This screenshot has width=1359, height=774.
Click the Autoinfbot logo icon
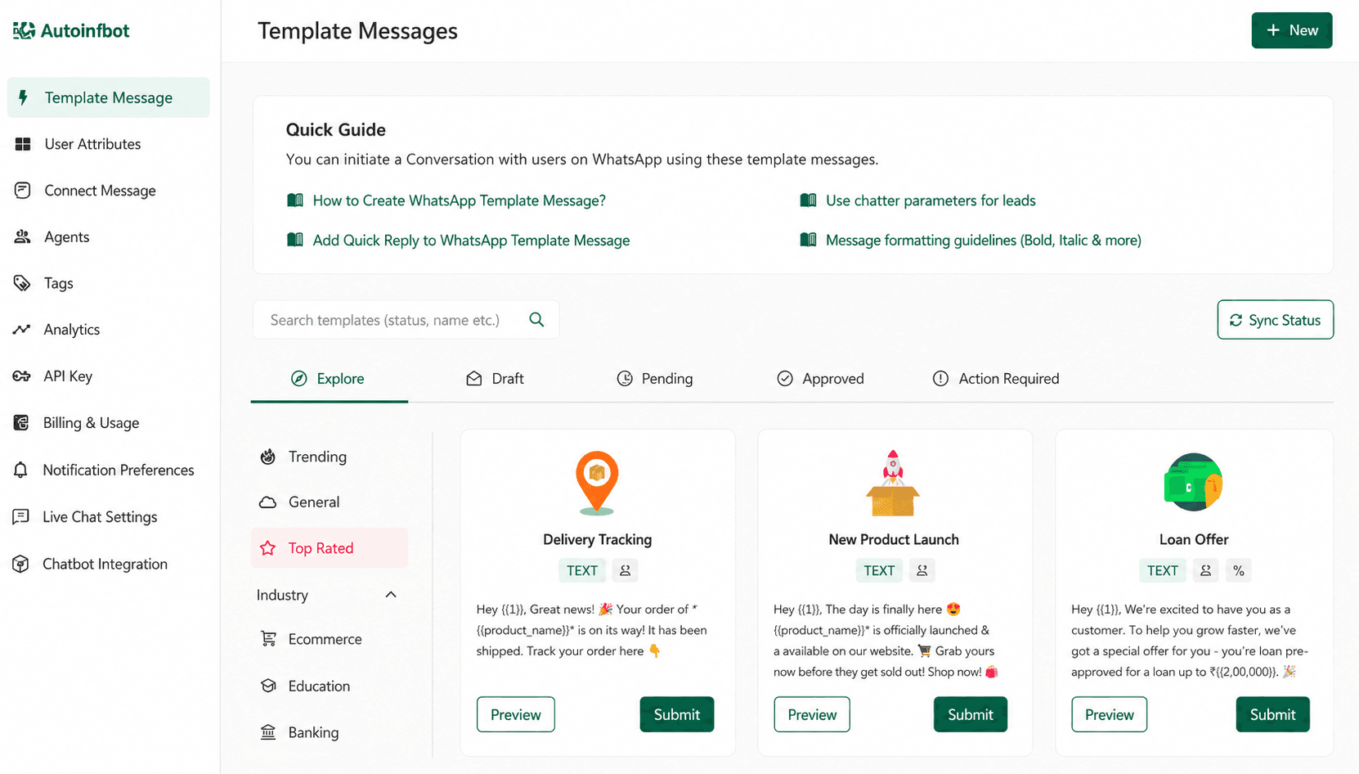click(x=24, y=31)
